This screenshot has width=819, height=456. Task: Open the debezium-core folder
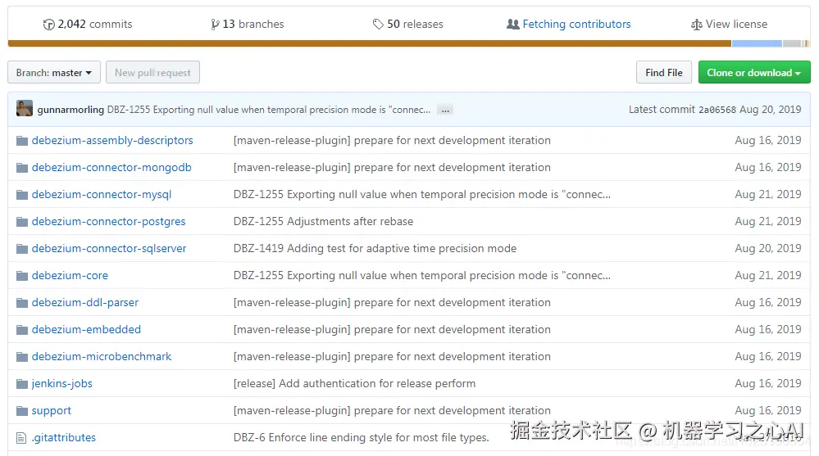(70, 275)
